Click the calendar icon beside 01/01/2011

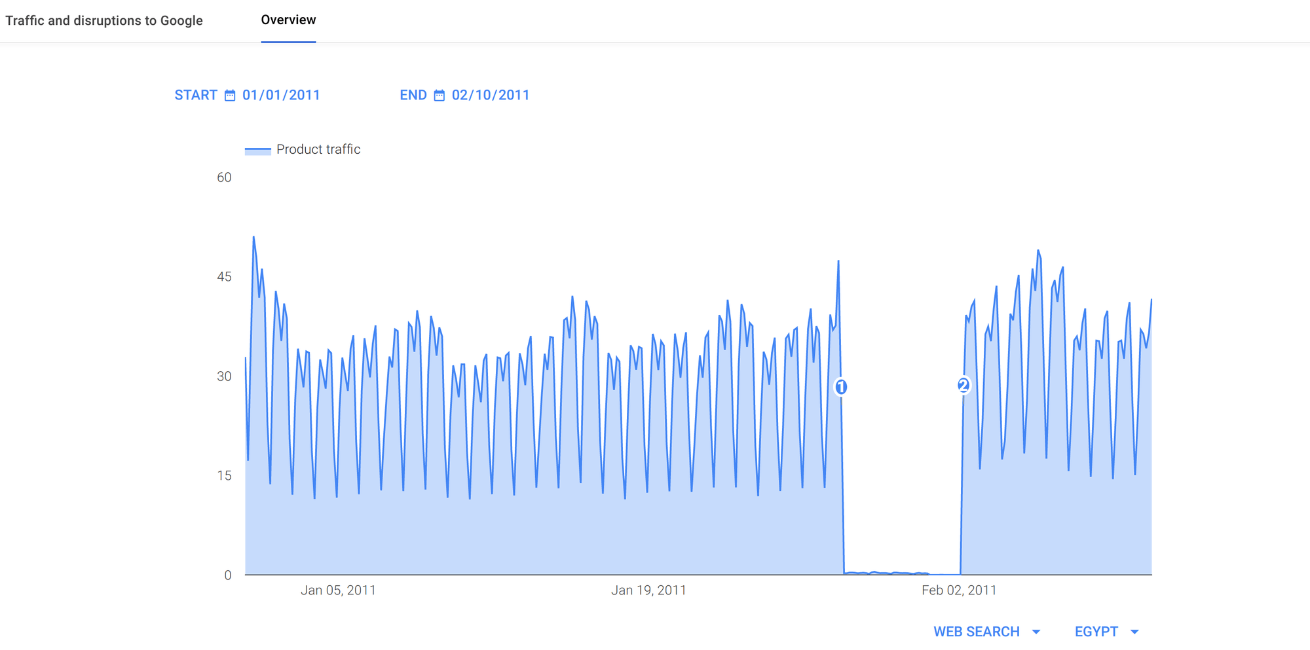pyautogui.click(x=229, y=95)
